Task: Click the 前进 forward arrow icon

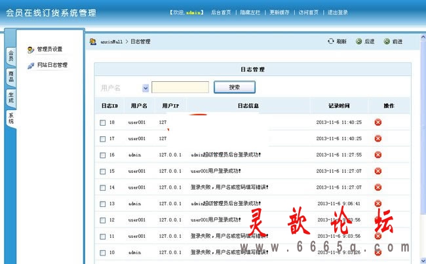Action: (x=387, y=41)
